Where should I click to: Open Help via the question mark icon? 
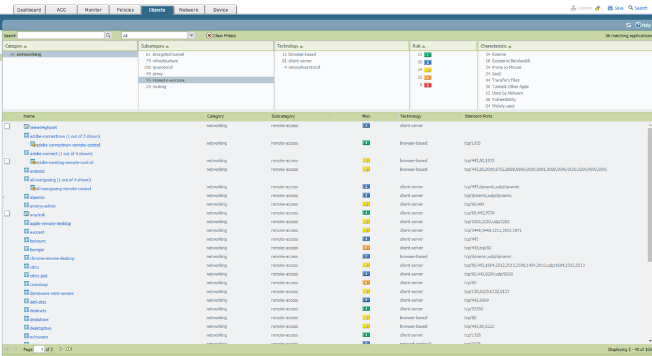(638, 25)
